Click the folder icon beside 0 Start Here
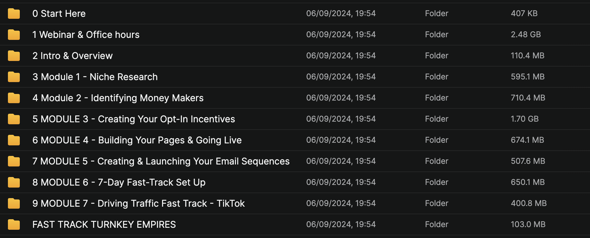This screenshot has width=590, height=238. (14, 14)
